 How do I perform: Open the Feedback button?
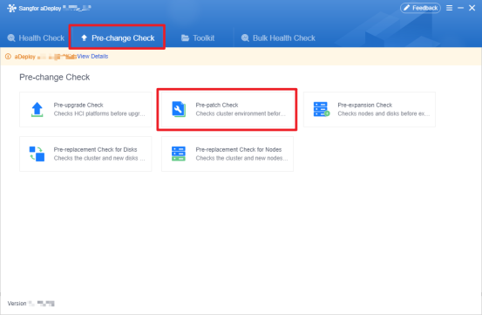(x=420, y=8)
